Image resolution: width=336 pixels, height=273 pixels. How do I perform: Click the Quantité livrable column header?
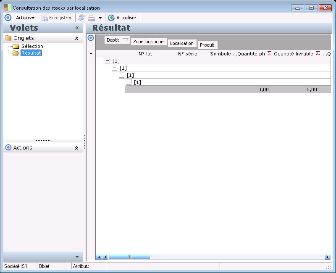(x=293, y=54)
